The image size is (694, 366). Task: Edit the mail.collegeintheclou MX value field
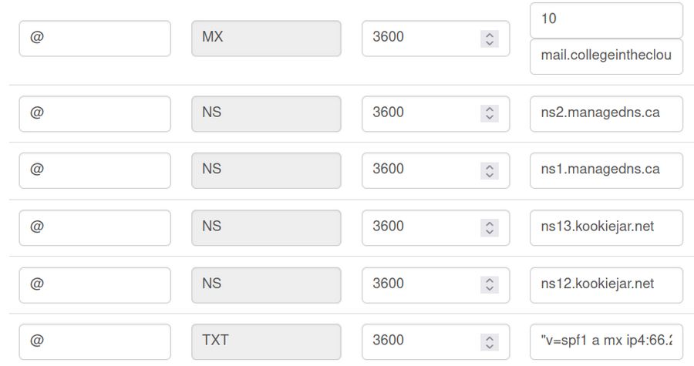click(x=606, y=57)
